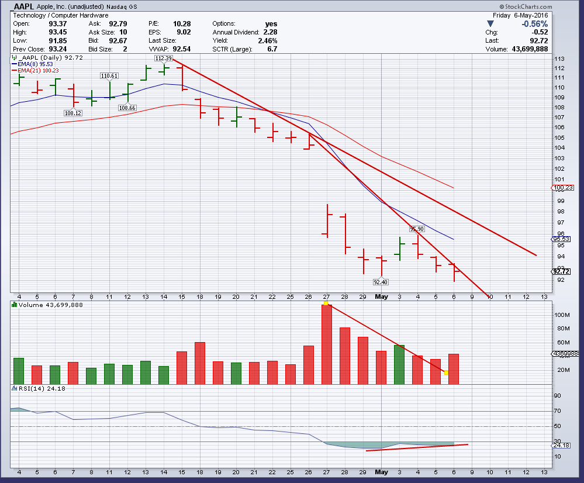Click the 70 level label on the RSI axis
Screen dimensions: 584x483
tap(557, 410)
